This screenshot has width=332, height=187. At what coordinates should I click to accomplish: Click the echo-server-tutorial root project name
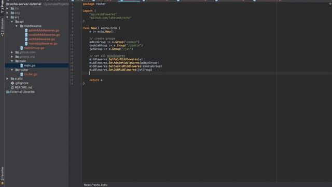click(x=25, y=4)
